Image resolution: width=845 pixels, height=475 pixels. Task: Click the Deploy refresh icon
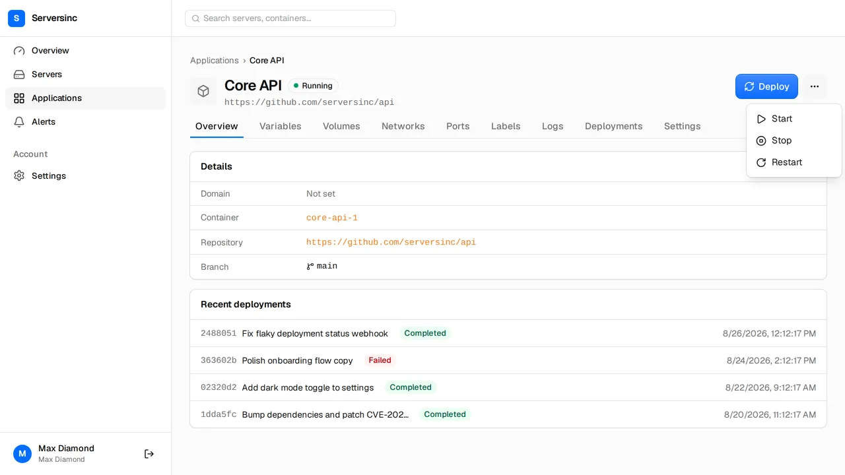pyautogui.click(x=749, y=86)
